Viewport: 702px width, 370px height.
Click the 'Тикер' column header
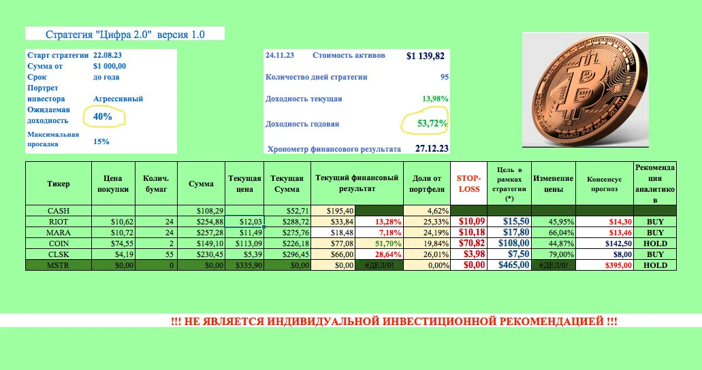[x=59, y=184]
